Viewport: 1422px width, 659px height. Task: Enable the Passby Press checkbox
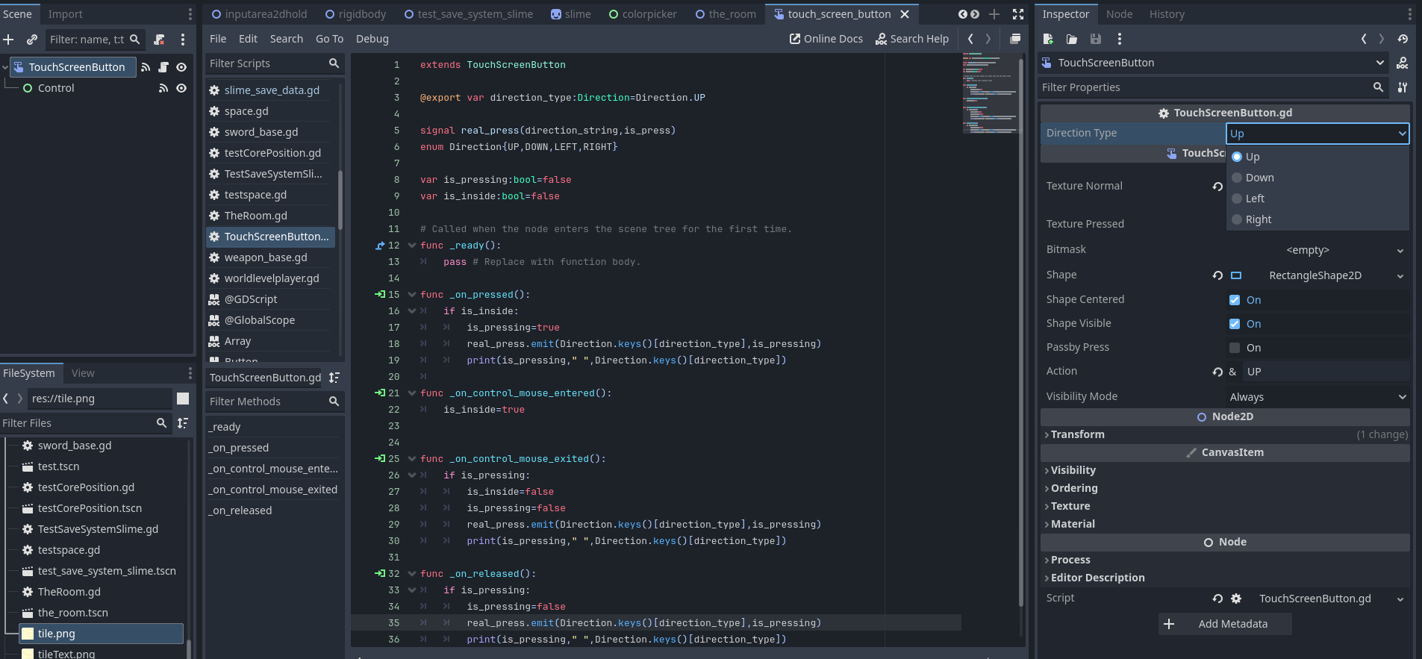click(x=1235, y=348)
